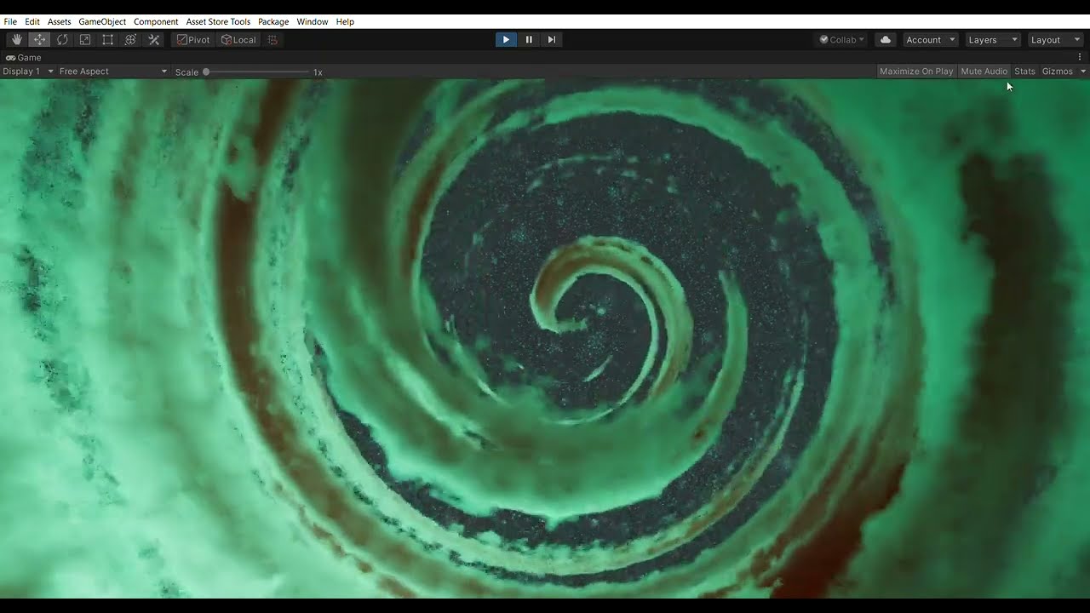Show the Stats overlay
The height and width of the screenshot is (613, 1090).
(x=1024, y=72)
